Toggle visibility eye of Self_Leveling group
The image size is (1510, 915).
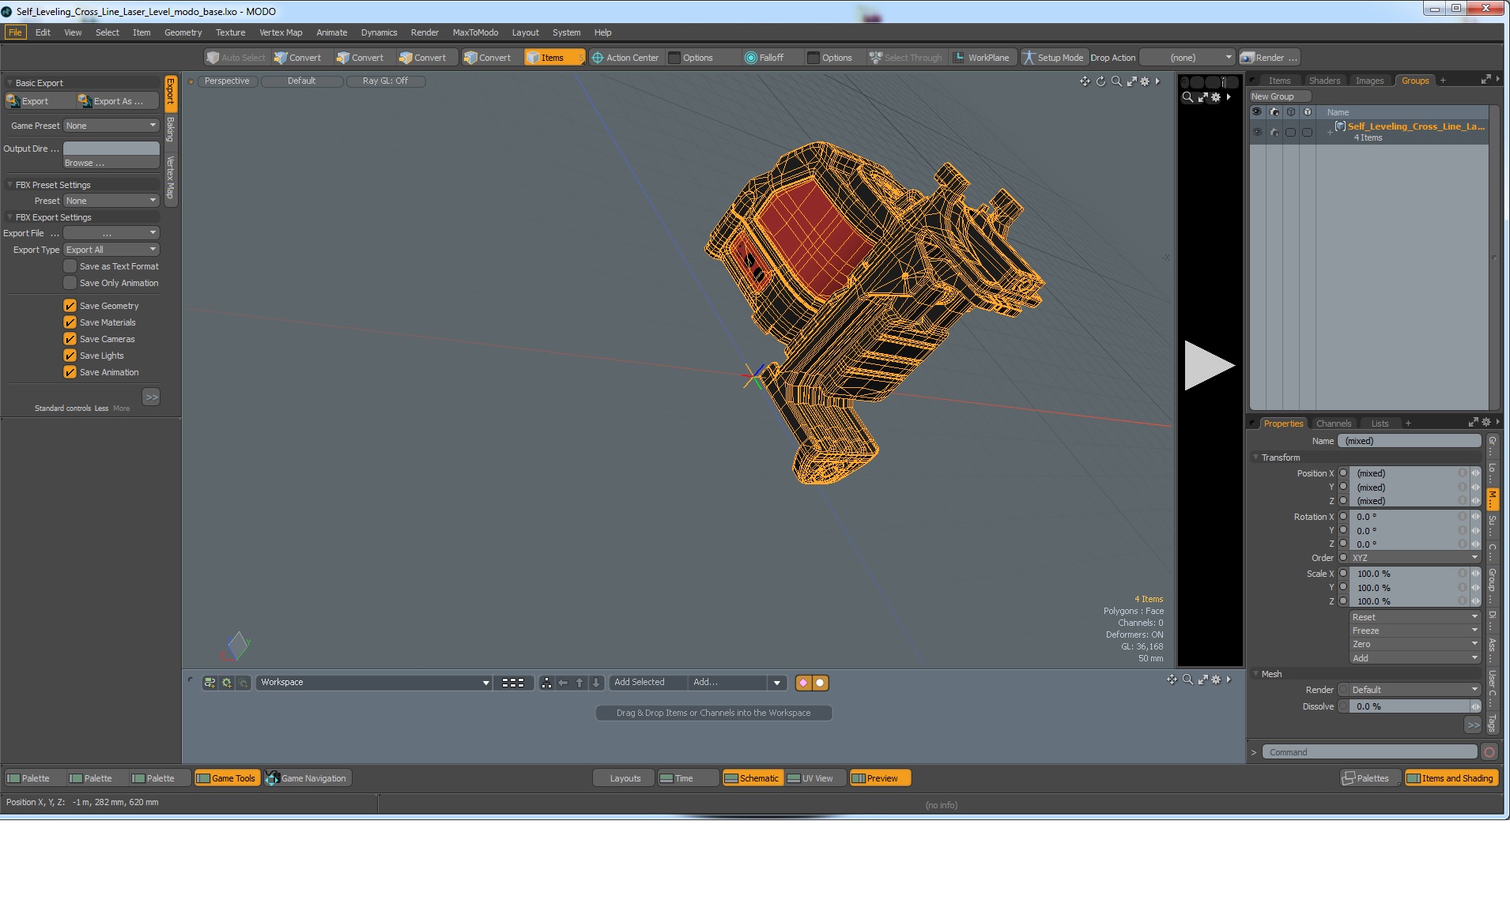(x=1257, y=132)
